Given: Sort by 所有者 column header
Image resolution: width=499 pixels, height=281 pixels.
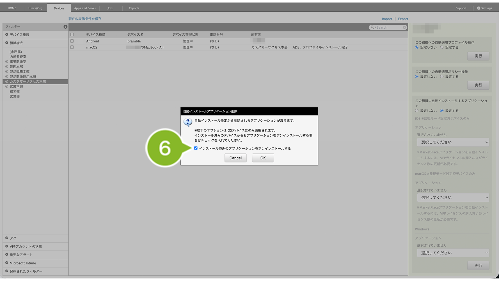Looking at the screenshot, I should pyautogui.click(x=256, y=35).
